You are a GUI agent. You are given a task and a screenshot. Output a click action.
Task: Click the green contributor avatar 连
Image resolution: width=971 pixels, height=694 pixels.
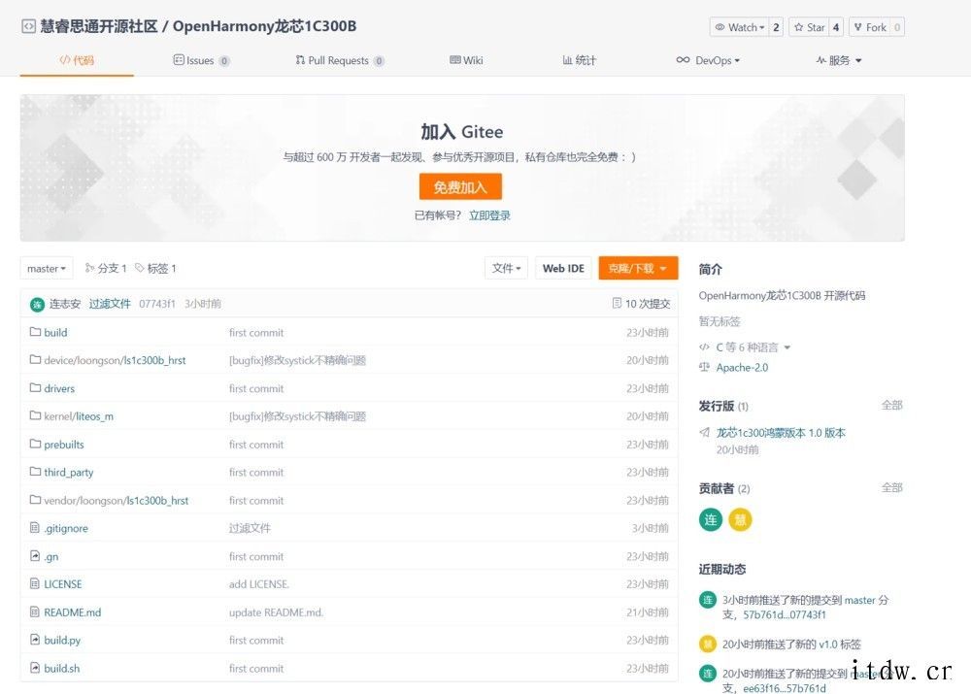point(711,519)
